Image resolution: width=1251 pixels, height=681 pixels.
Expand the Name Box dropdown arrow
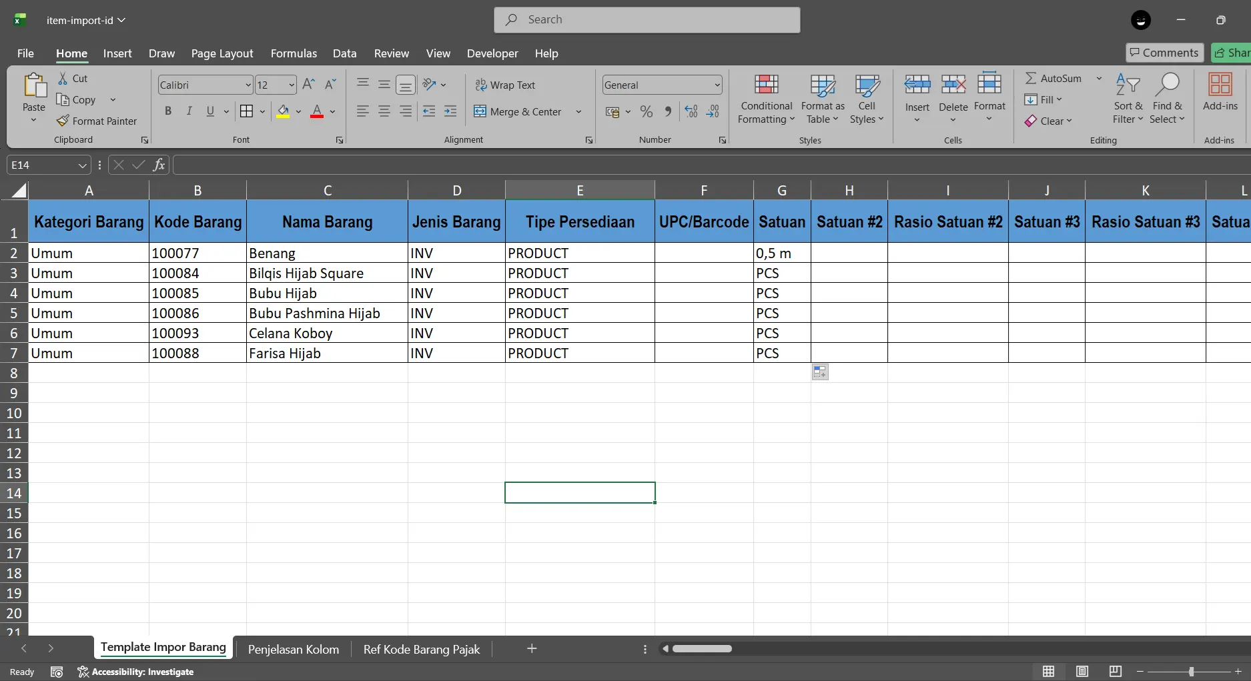point(82,165)
